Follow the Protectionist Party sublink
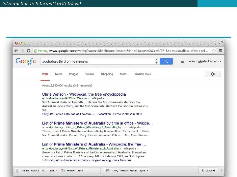The image size is (237, 177). click(x=76, y=160)
